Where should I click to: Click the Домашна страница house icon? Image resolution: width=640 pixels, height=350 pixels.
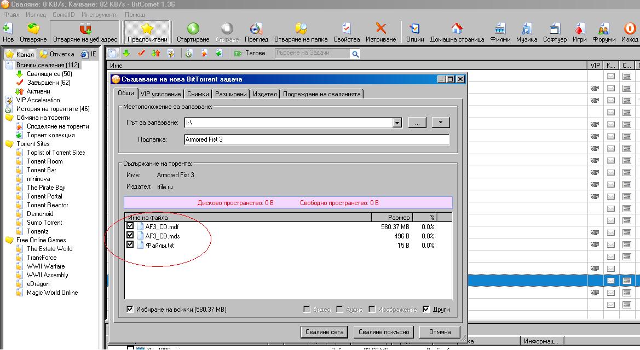tap(457, 29)
